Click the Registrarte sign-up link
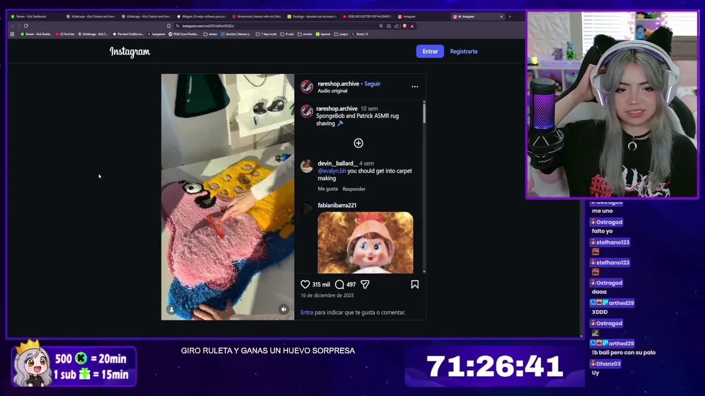The height and width of the screenshot is (396, 705). click(x=464, y=51)
